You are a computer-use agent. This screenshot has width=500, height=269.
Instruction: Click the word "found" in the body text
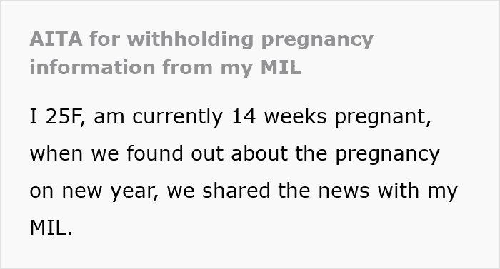[x=155, y=153]
